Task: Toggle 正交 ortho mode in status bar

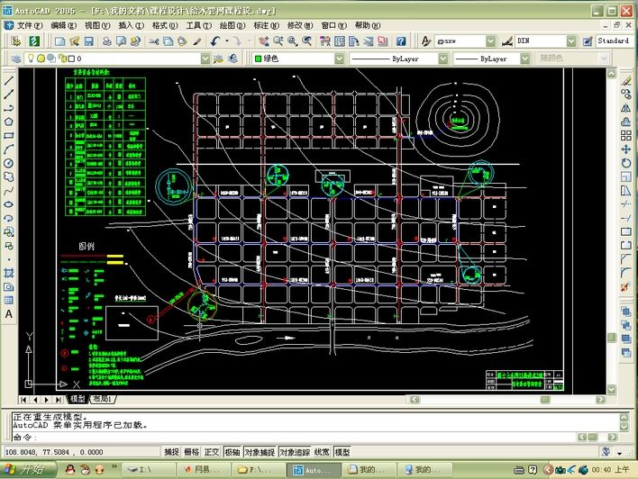Action: [212, 452]
